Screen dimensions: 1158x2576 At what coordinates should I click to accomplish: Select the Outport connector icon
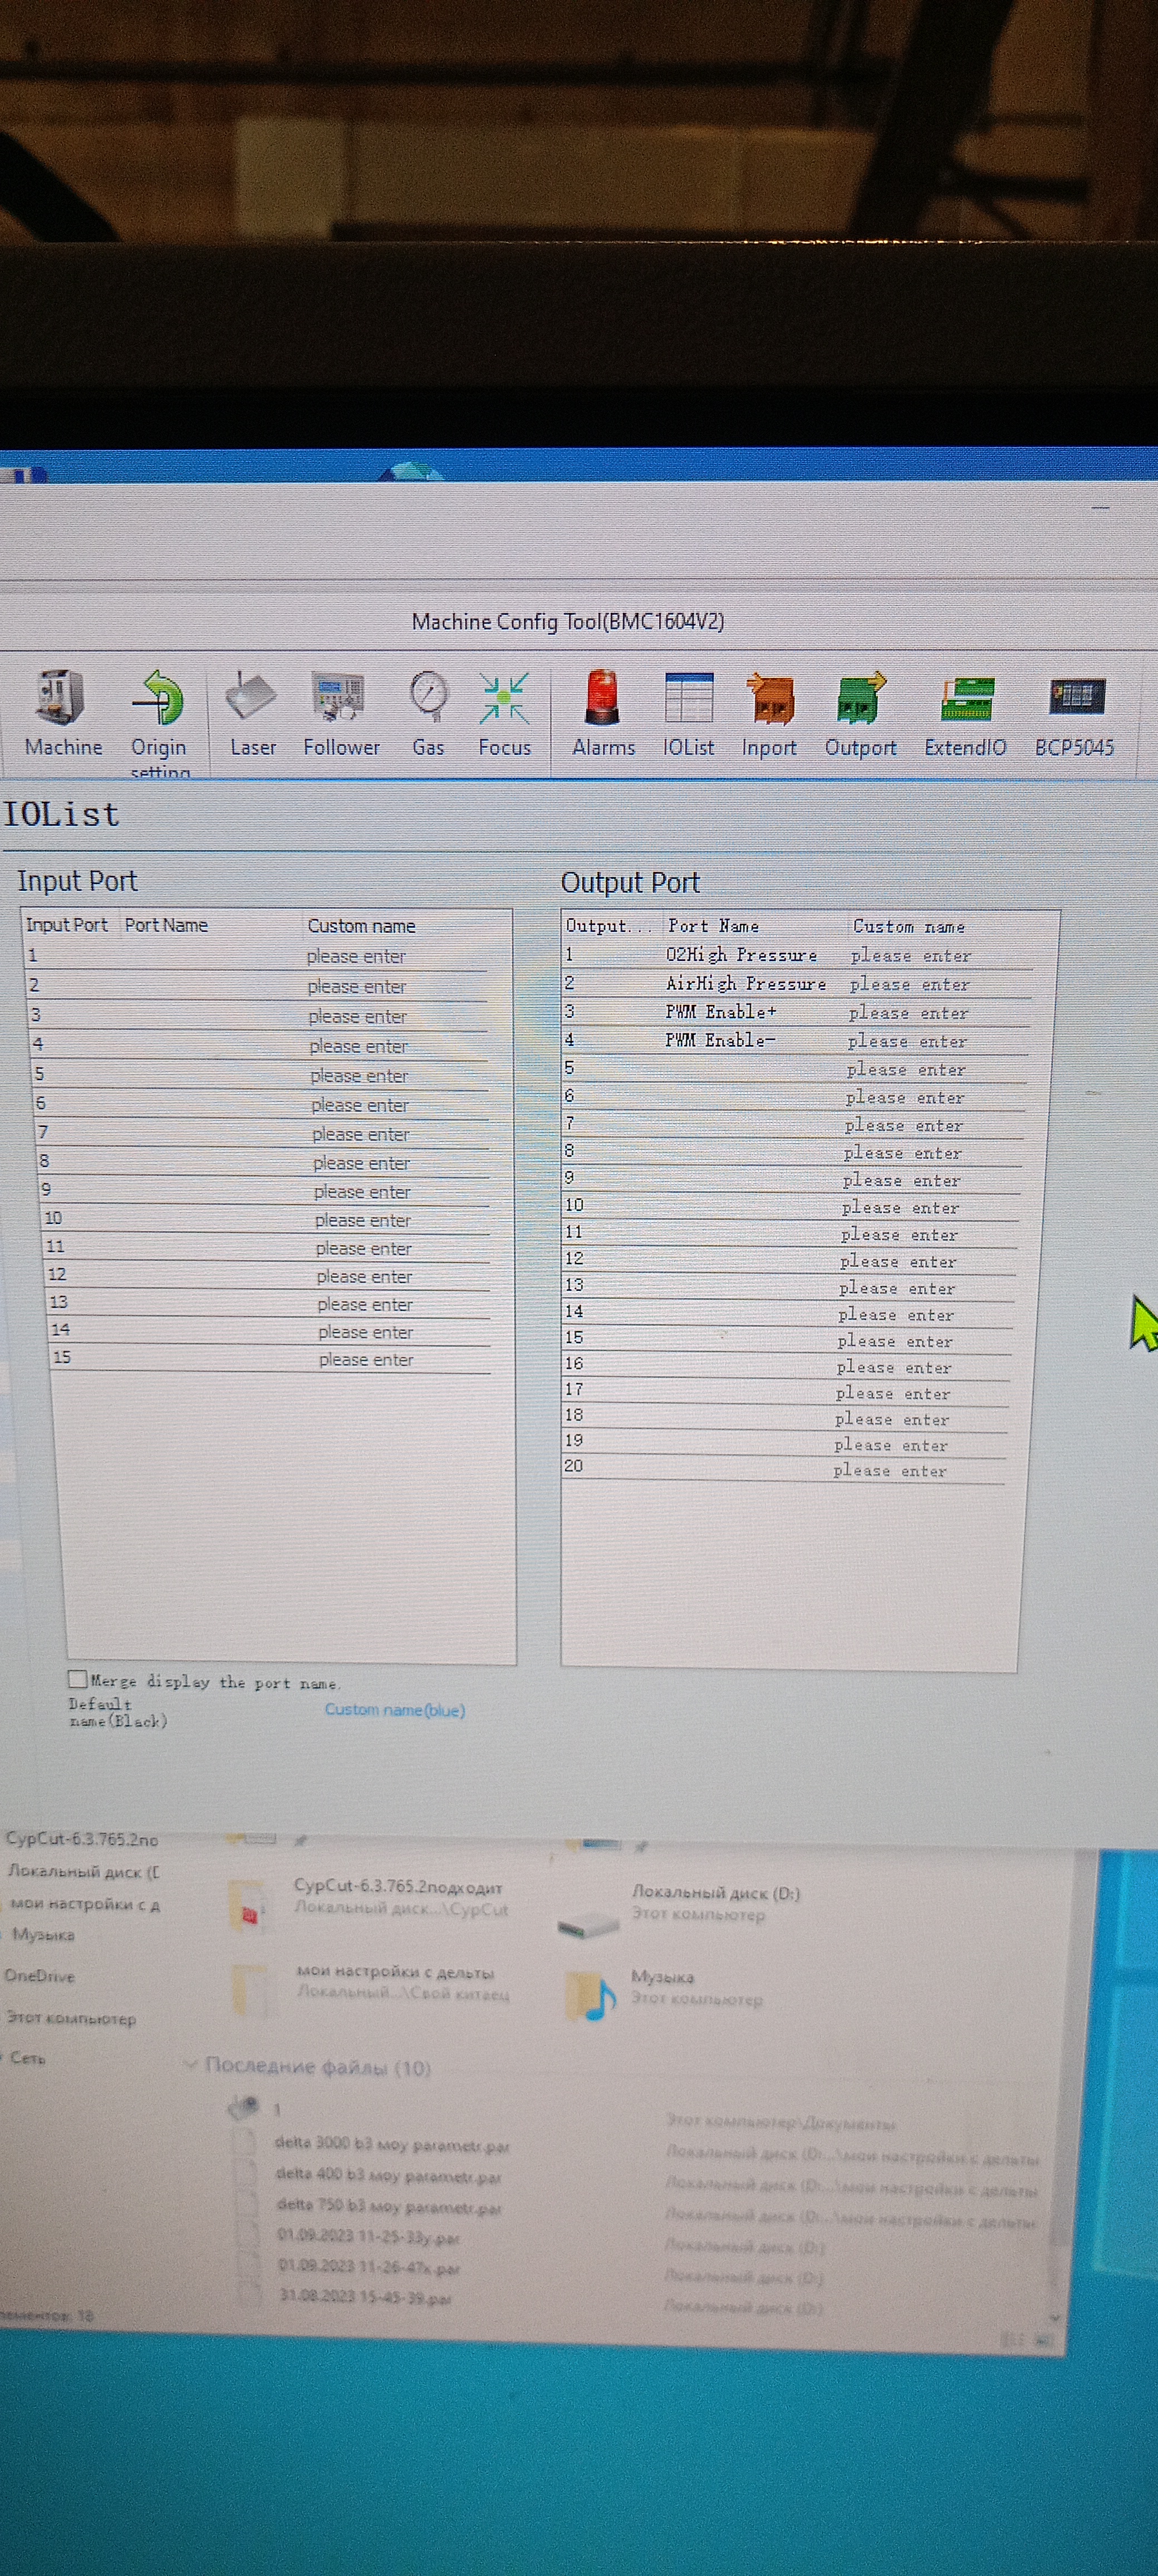click(x=860, y=700)
